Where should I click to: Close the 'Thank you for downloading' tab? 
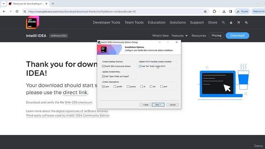coord(46,4)
